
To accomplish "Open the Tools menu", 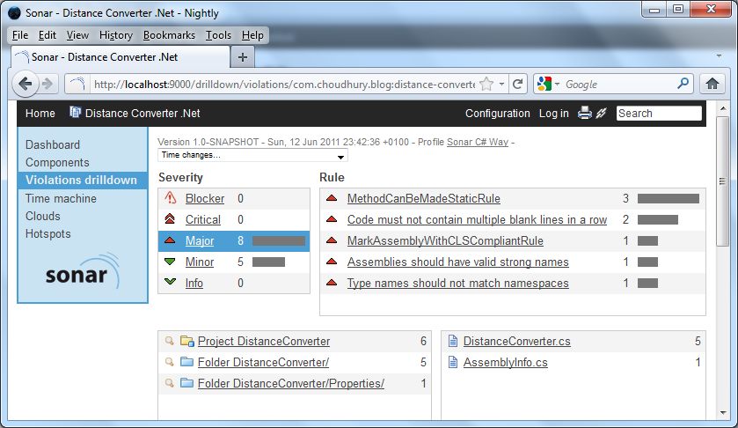I will click(218, 35).
